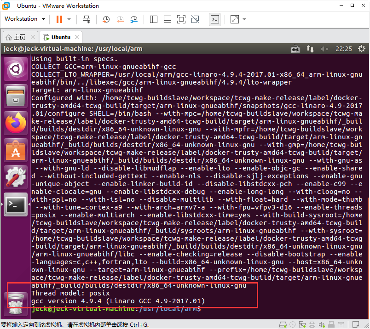This screenshot has height=329, width=370.
Task: Revert VM to previous snapshot
Action: tap(120, 19)
